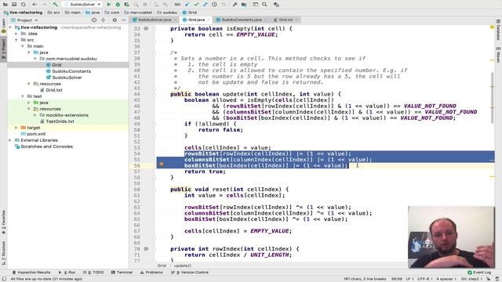Select SudokuSolver class in project tree
Viewport: 502px width, 282px height.
point(67,78)
